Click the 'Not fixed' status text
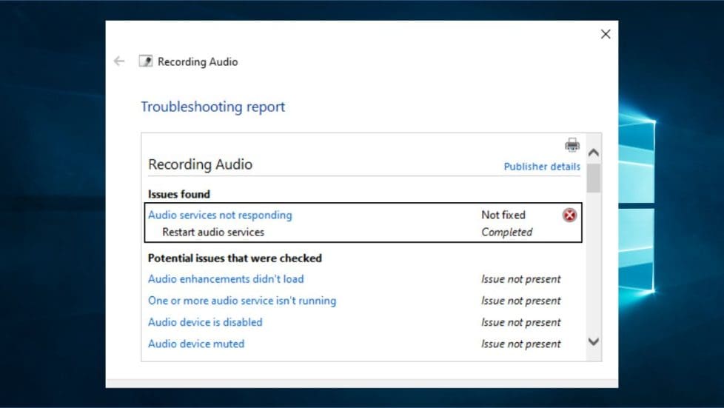 pyautogui.click(x=503, y=215)
